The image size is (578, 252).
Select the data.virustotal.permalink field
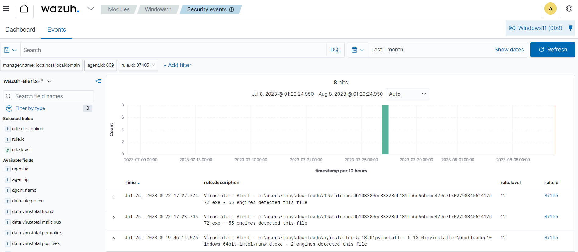point(37,233)
